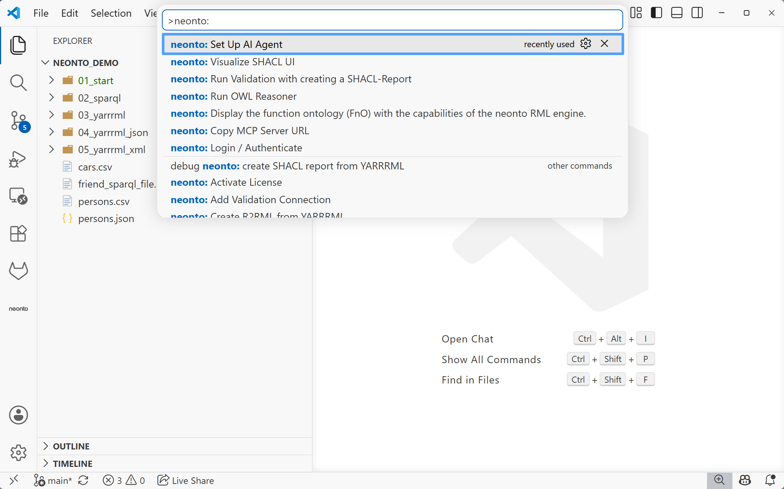784x489 pixels.
Task: Select neonto: Copy MCP Server URL
Action: (x=393, y=131)
